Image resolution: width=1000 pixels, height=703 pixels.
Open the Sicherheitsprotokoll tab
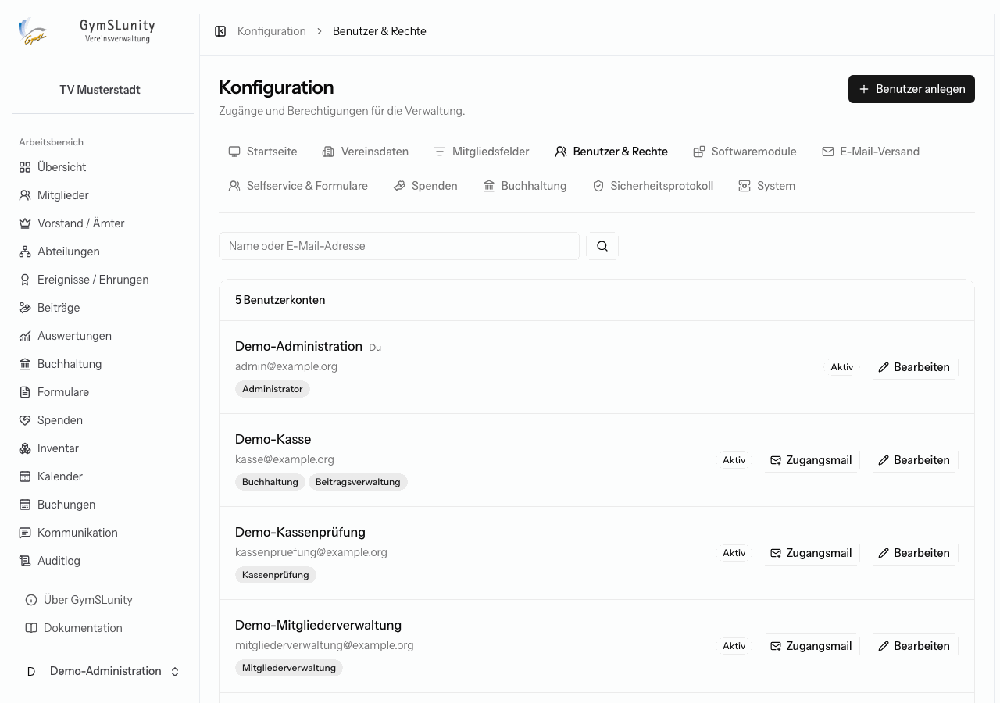[652, 186]
